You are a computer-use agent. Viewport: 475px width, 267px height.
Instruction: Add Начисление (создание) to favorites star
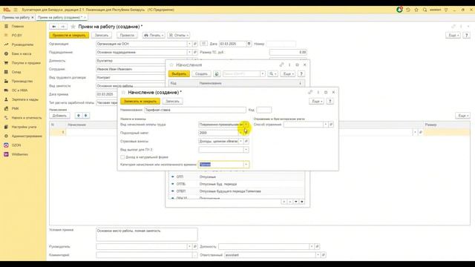point(123,92)
